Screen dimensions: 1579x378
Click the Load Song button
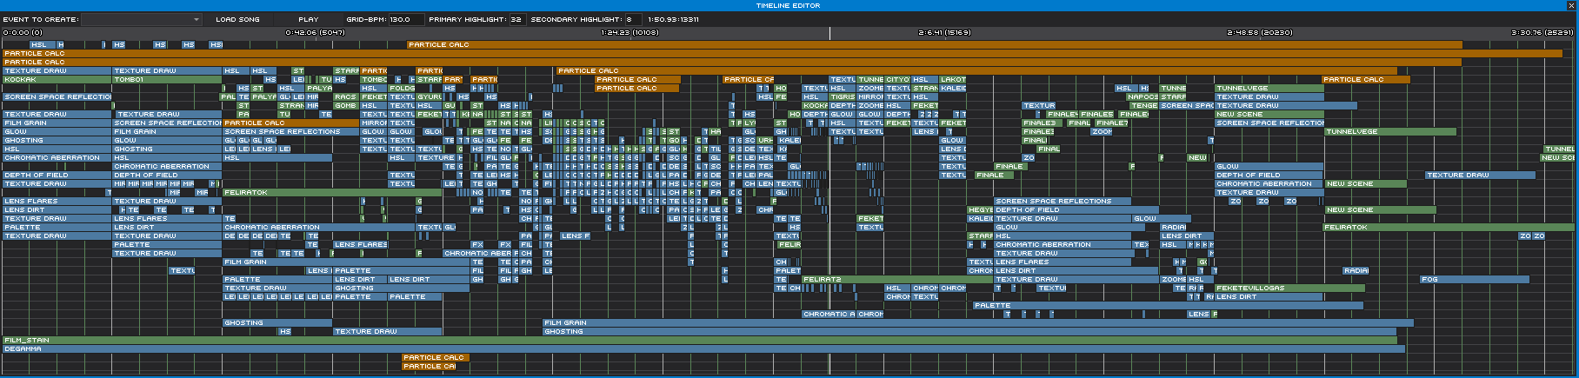coord(237,19)
